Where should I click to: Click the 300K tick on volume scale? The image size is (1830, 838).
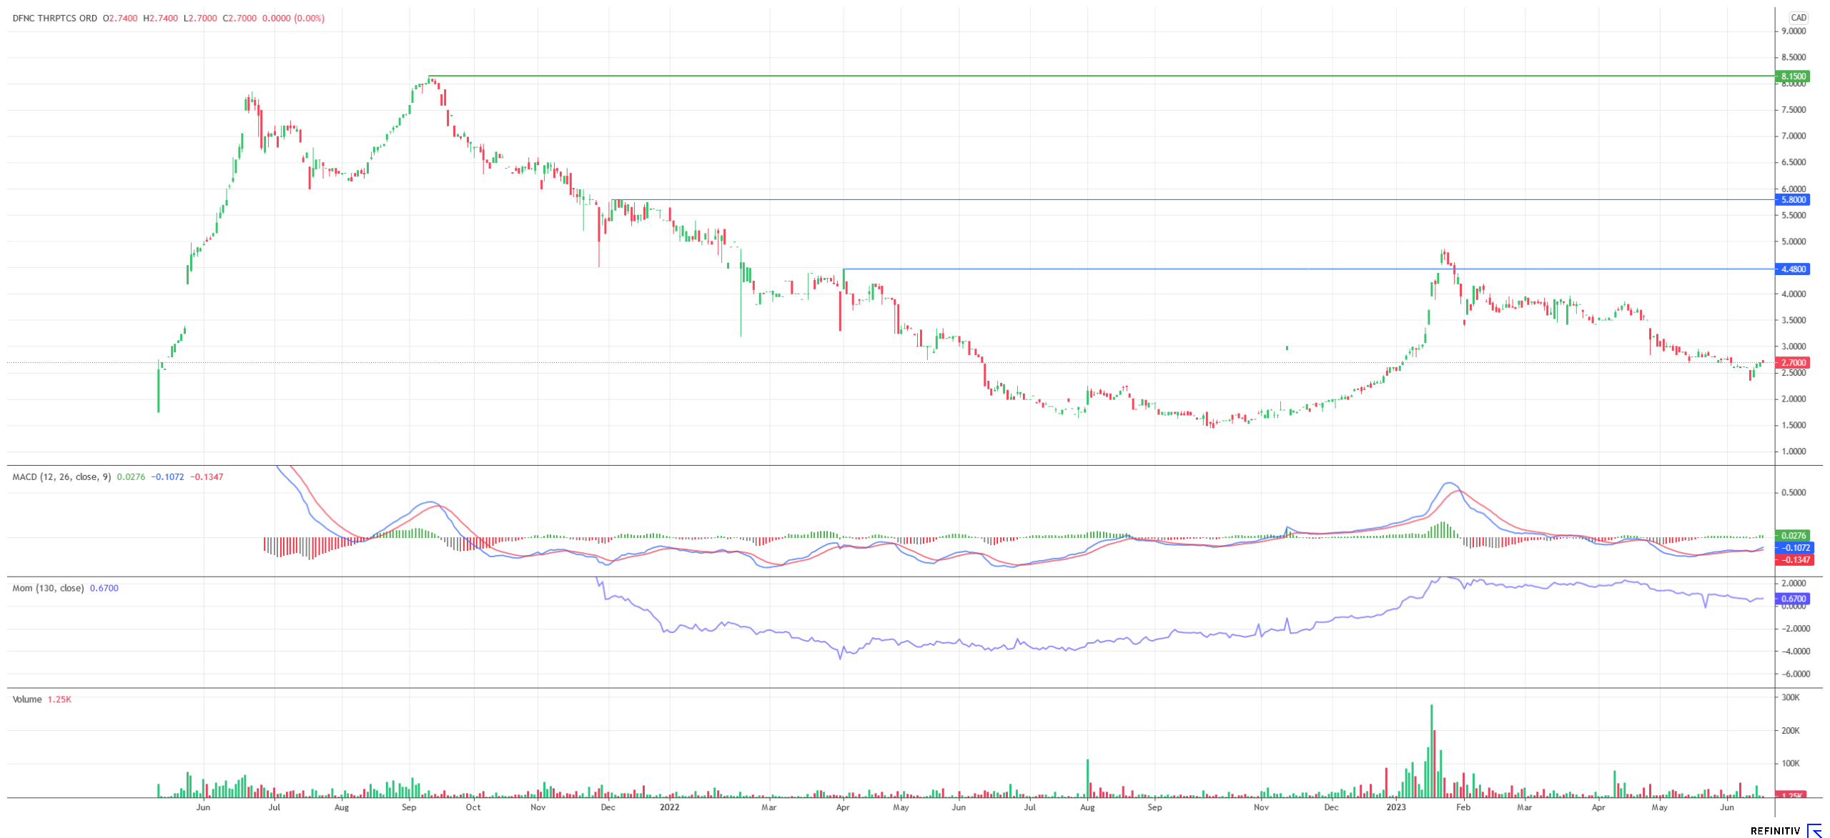(x=1791, y=698)
